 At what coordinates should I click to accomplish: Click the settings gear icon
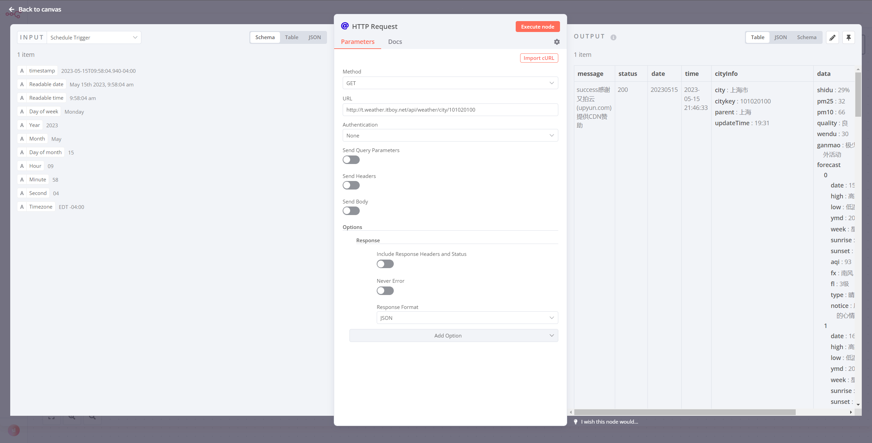pyautogui.click(x=557, y=42)
